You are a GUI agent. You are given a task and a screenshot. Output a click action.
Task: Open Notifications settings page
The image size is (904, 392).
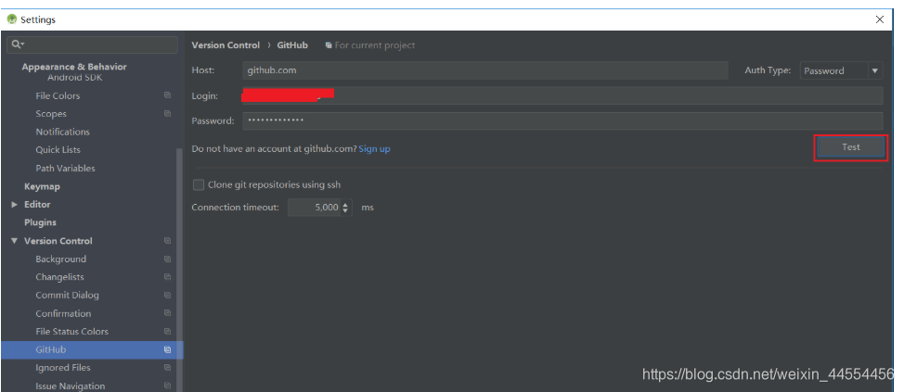point(63,132)
